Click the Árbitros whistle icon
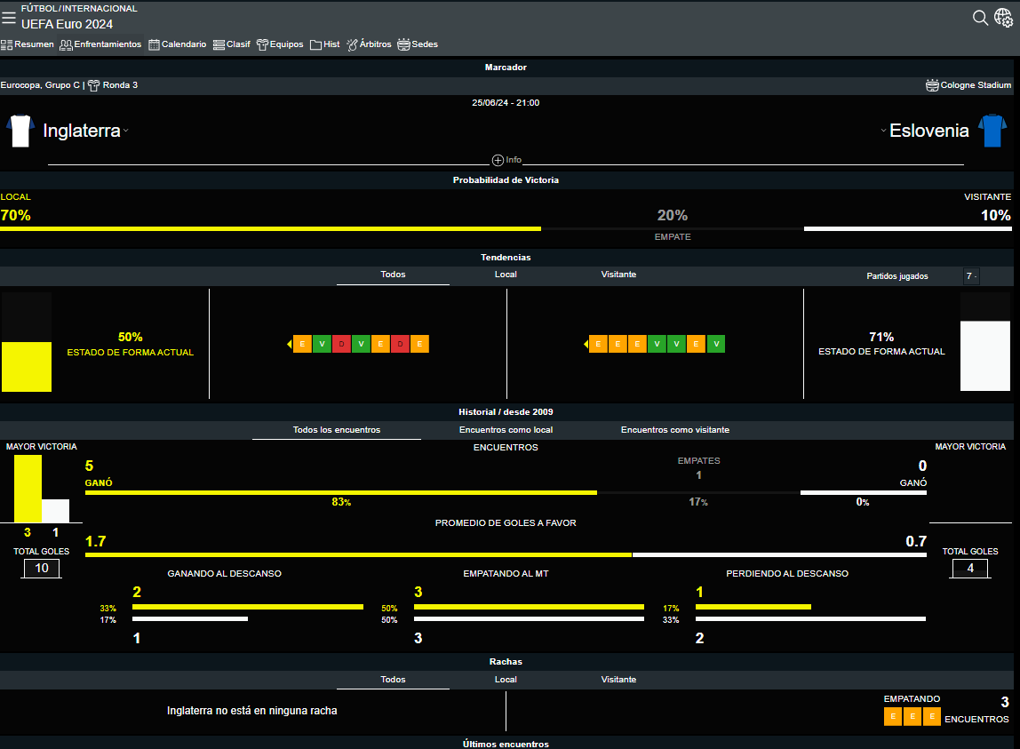 pos(352,44)
